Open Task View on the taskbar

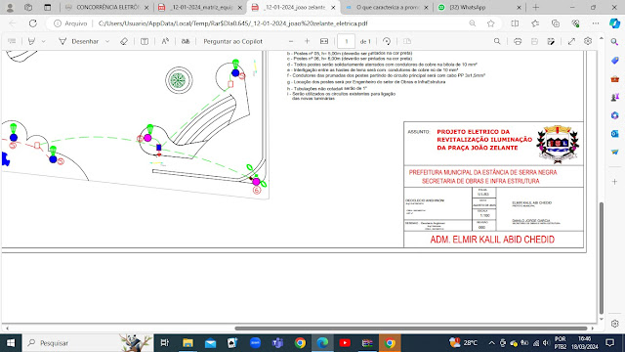click(164, 343)
